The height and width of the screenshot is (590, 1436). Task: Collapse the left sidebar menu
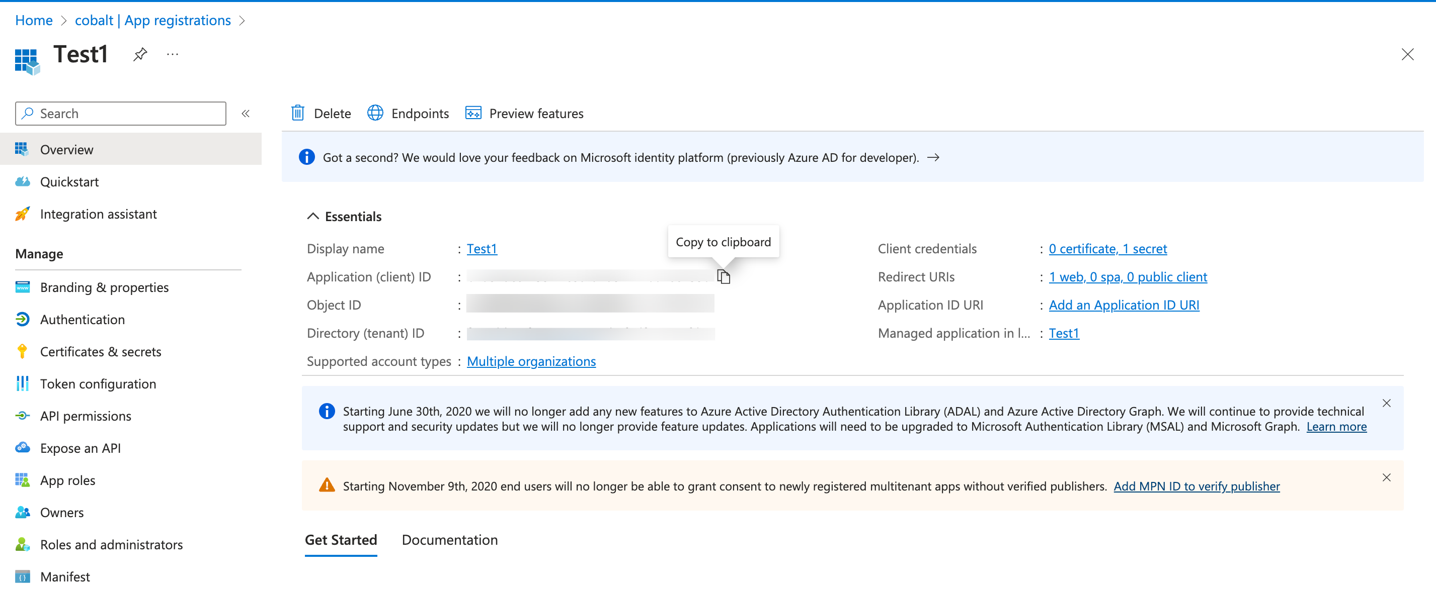pos(245,113)
